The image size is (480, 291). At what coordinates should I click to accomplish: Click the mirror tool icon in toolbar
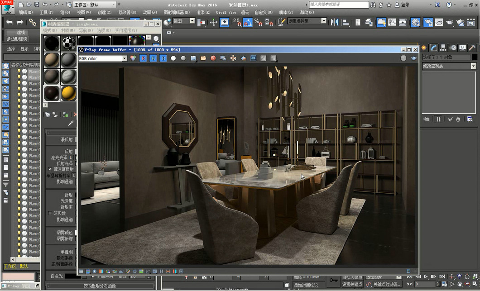335,22
